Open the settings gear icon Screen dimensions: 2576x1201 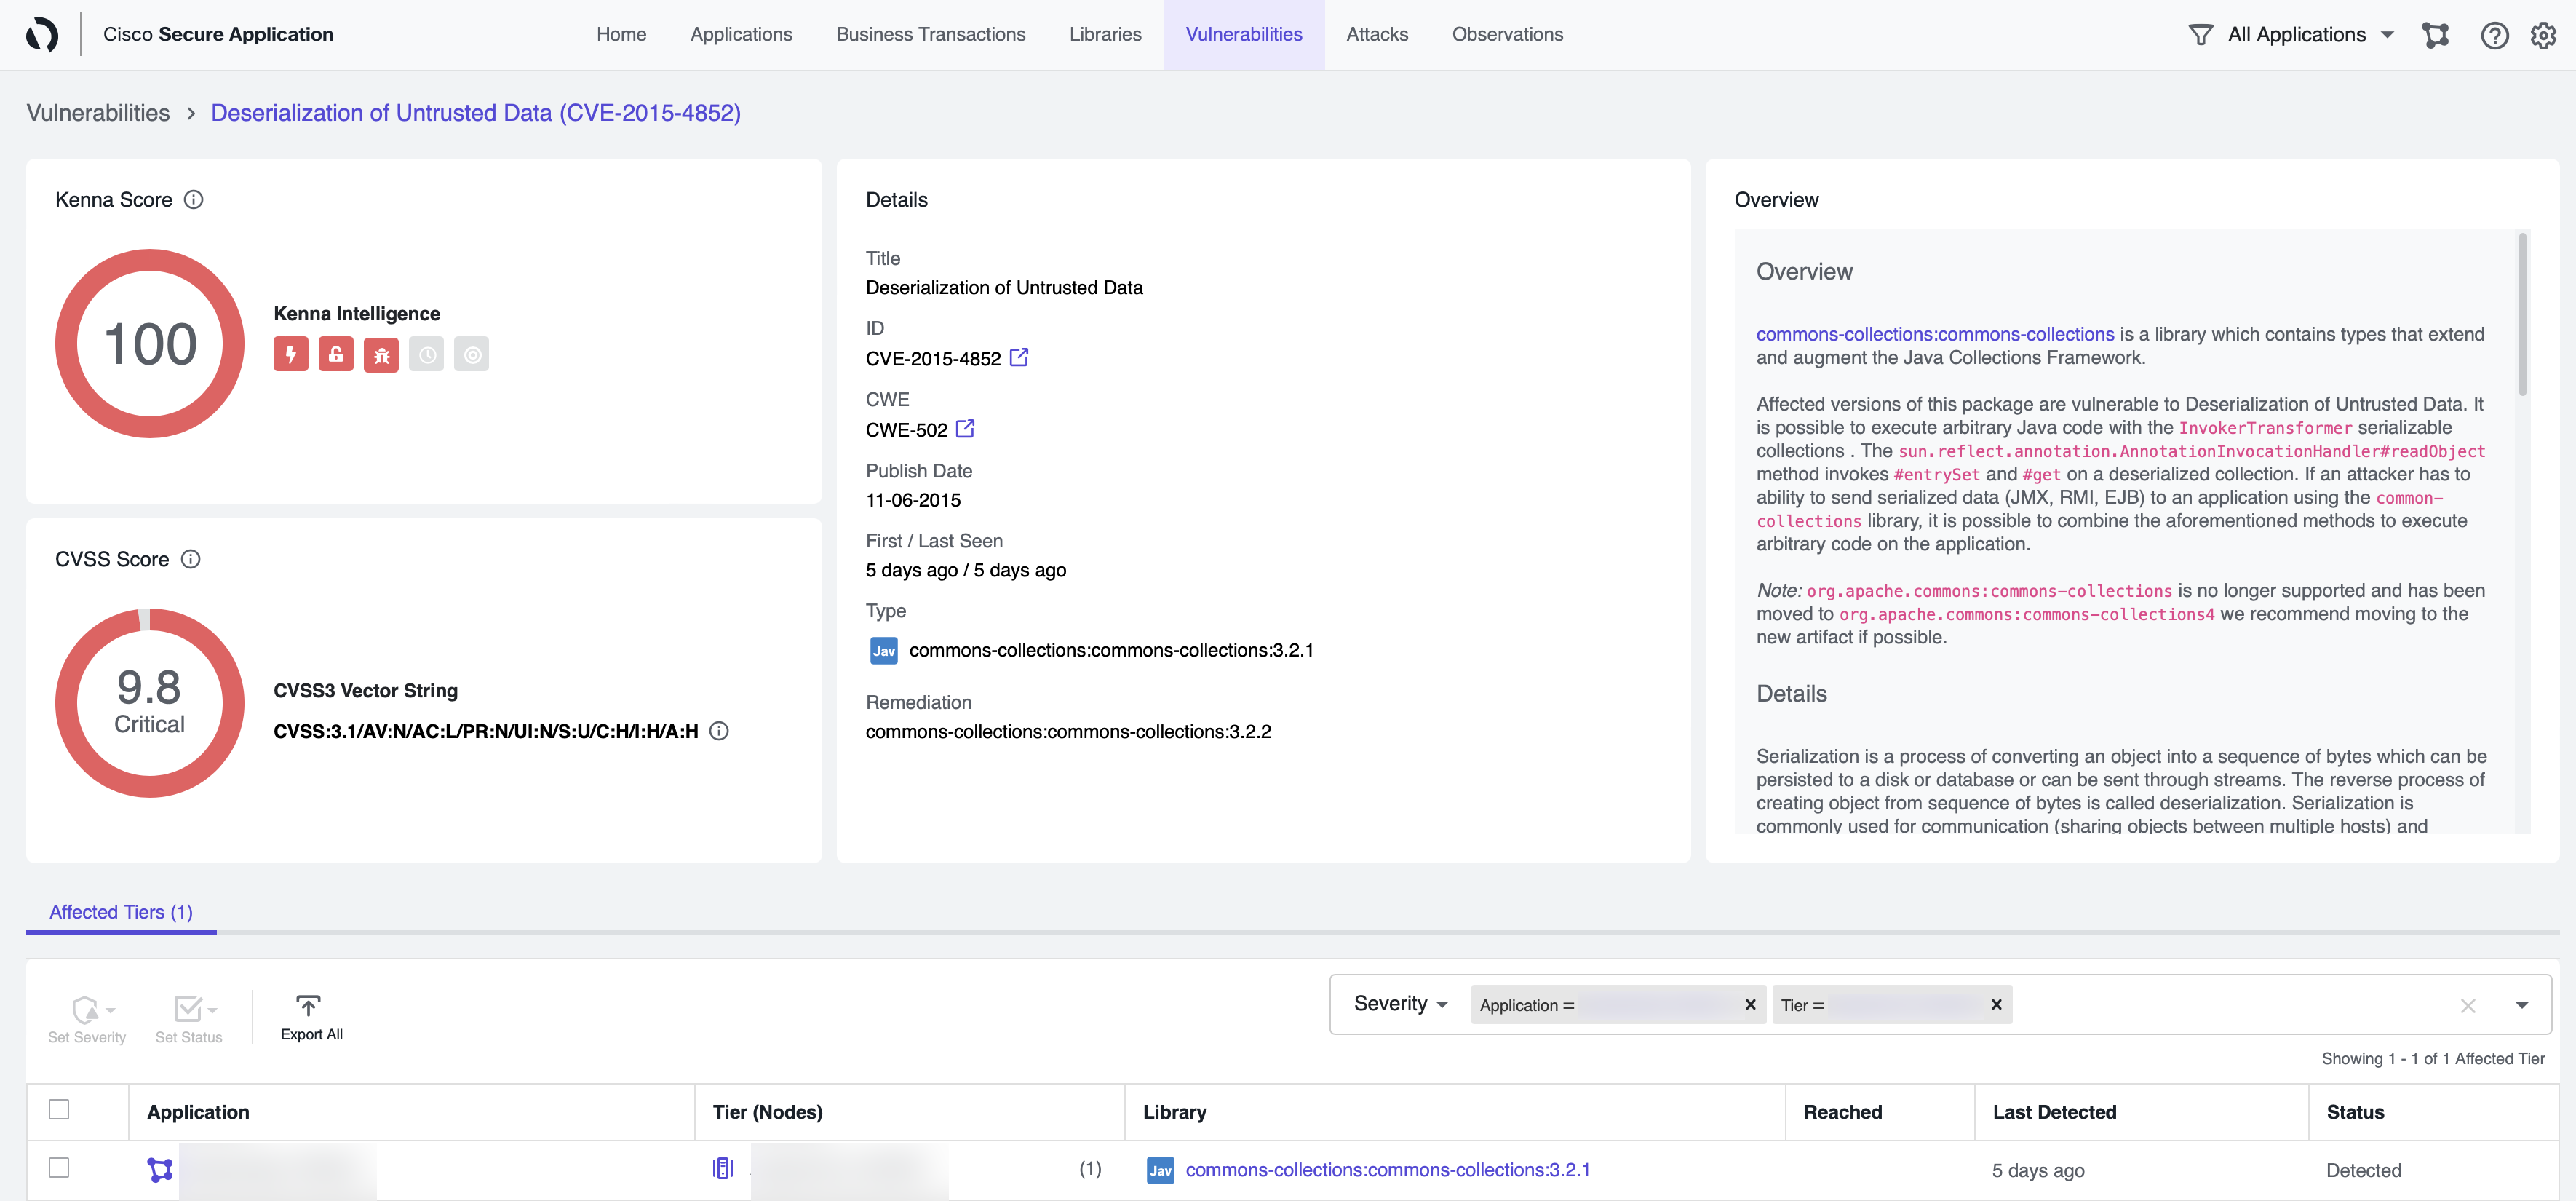click(2543, 35)
